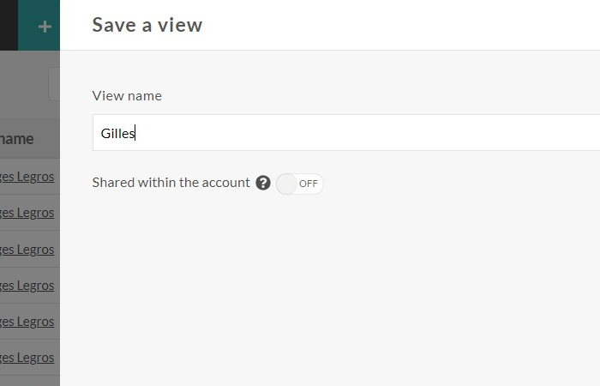The height and width of the screenshot is (386, 600).
Task: Open the first Legros link in the list
Action: 27,177
